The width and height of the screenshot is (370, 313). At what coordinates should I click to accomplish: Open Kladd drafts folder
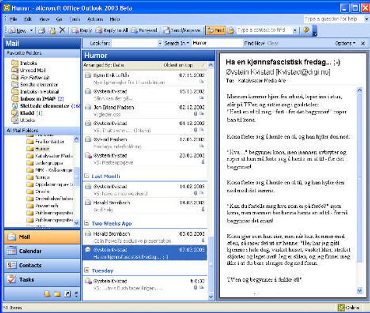pos(27,113)
